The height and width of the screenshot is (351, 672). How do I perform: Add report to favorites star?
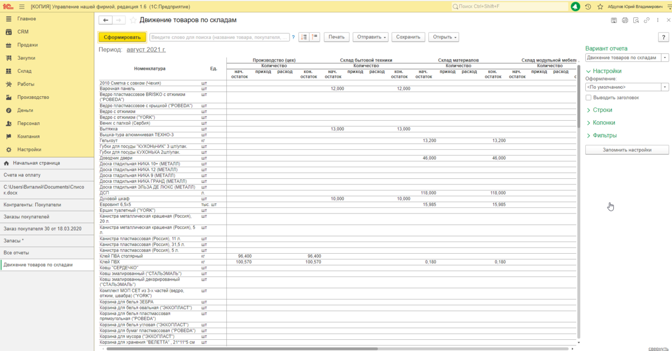[x=133, y=20]
